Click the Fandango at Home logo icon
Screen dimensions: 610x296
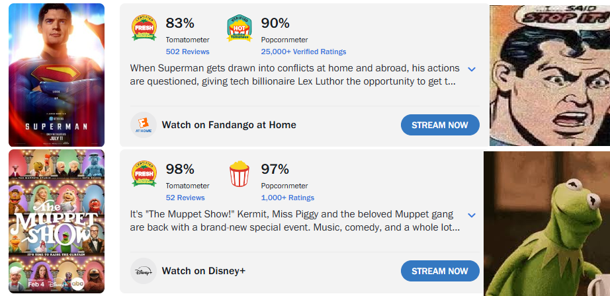[144, 125]
